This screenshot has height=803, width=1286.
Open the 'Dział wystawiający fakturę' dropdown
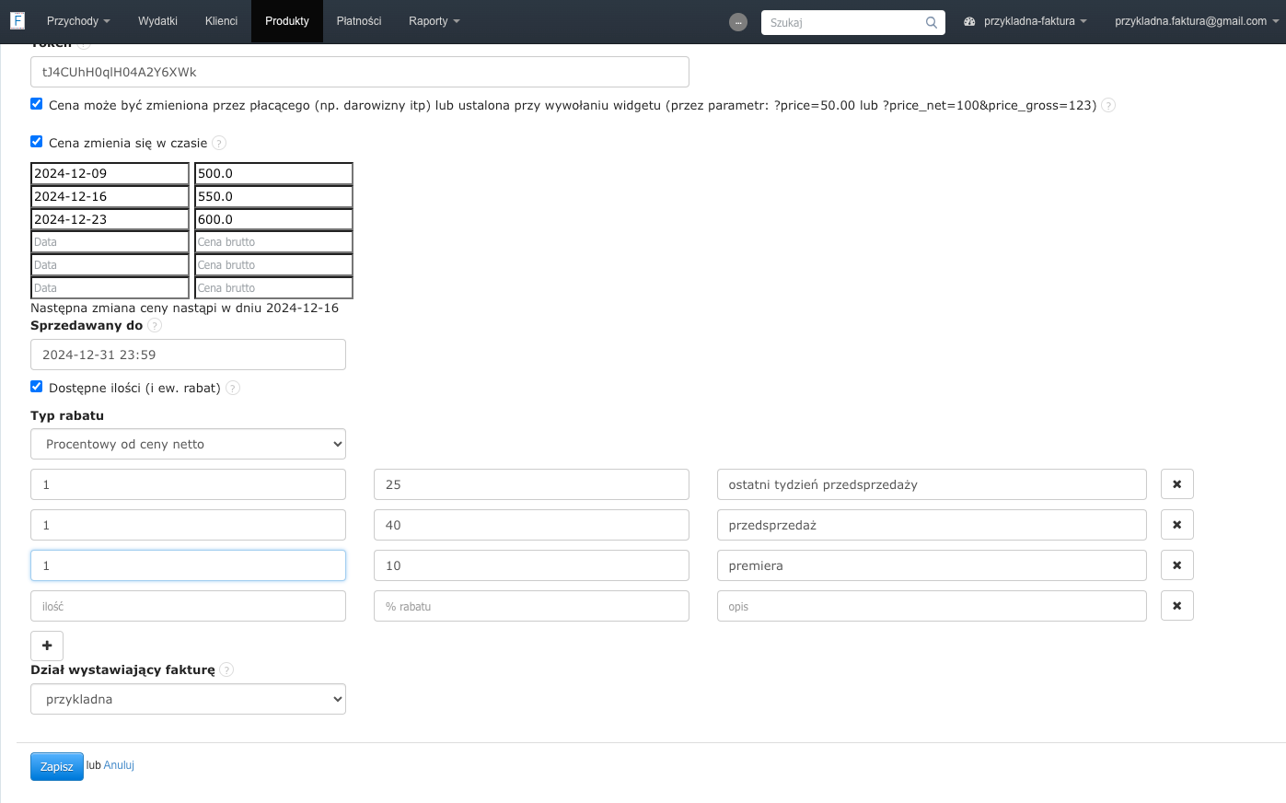[x=188, y=699]
